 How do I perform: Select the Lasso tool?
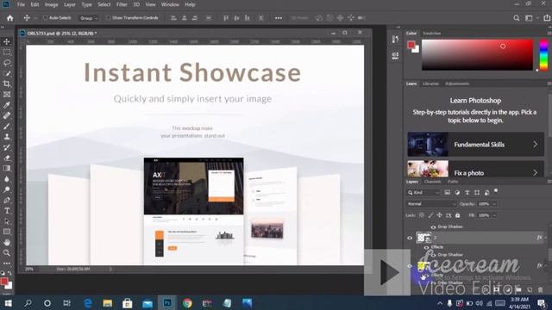[x=7, y=63]
